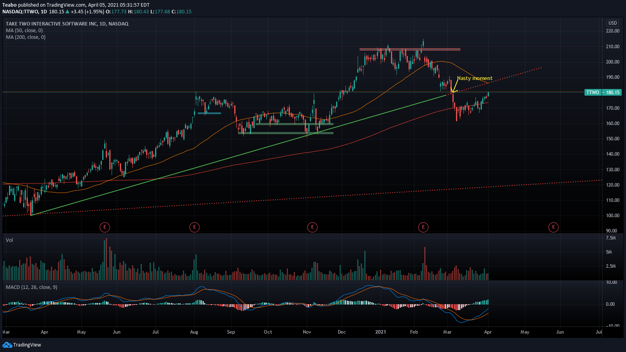Click the 2021 label on time axis
This screenshot has width=626, height=352.
(x=380, y=332)
